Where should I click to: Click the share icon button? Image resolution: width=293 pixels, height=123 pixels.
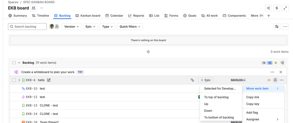pos(268,8)
